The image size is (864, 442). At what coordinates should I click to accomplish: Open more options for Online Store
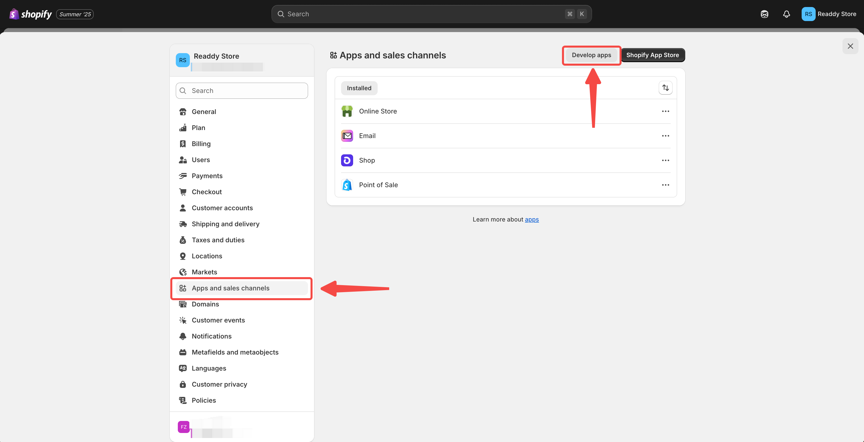(x=665, y=111)
